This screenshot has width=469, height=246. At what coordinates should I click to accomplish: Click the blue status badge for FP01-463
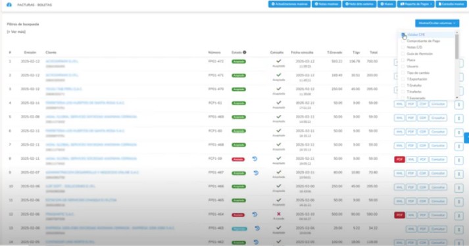click(x=239, y=229)
